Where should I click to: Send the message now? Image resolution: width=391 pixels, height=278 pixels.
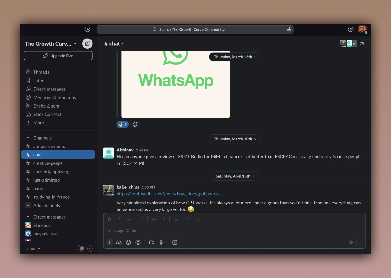(x=351, y=242)
